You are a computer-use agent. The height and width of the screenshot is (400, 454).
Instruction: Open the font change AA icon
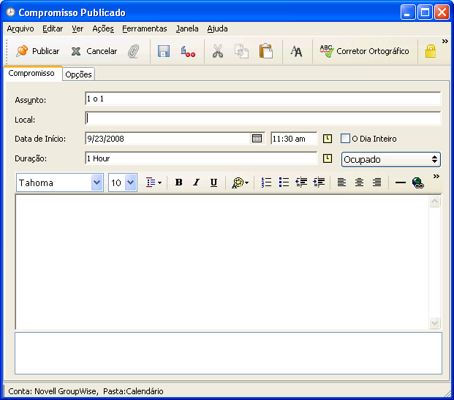(x=296, y=51)
